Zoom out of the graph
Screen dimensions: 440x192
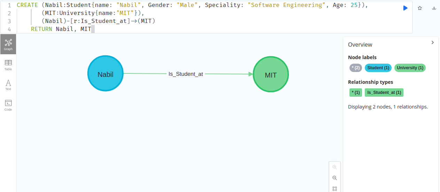tap(335, 178)
